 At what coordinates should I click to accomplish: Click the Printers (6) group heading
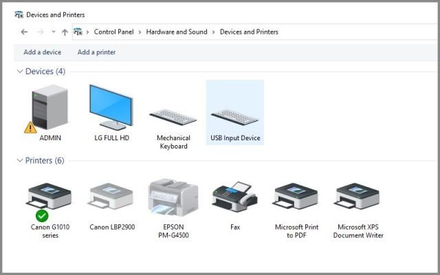coord(45,160)
